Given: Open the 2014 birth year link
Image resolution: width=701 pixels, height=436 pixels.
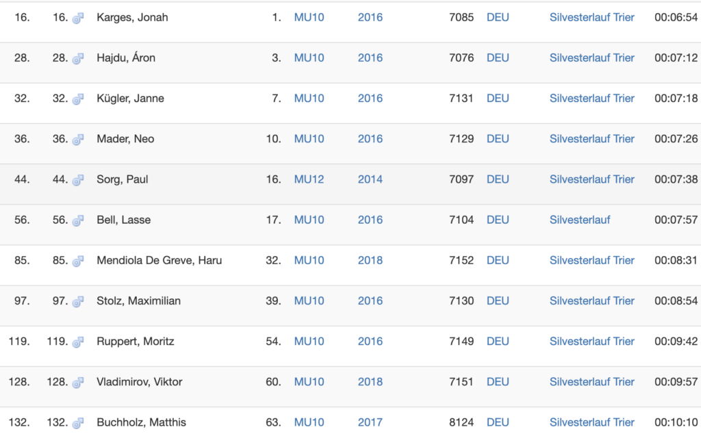Looking at the screenshot, I should pyautogui.click(x=370, y=179).
